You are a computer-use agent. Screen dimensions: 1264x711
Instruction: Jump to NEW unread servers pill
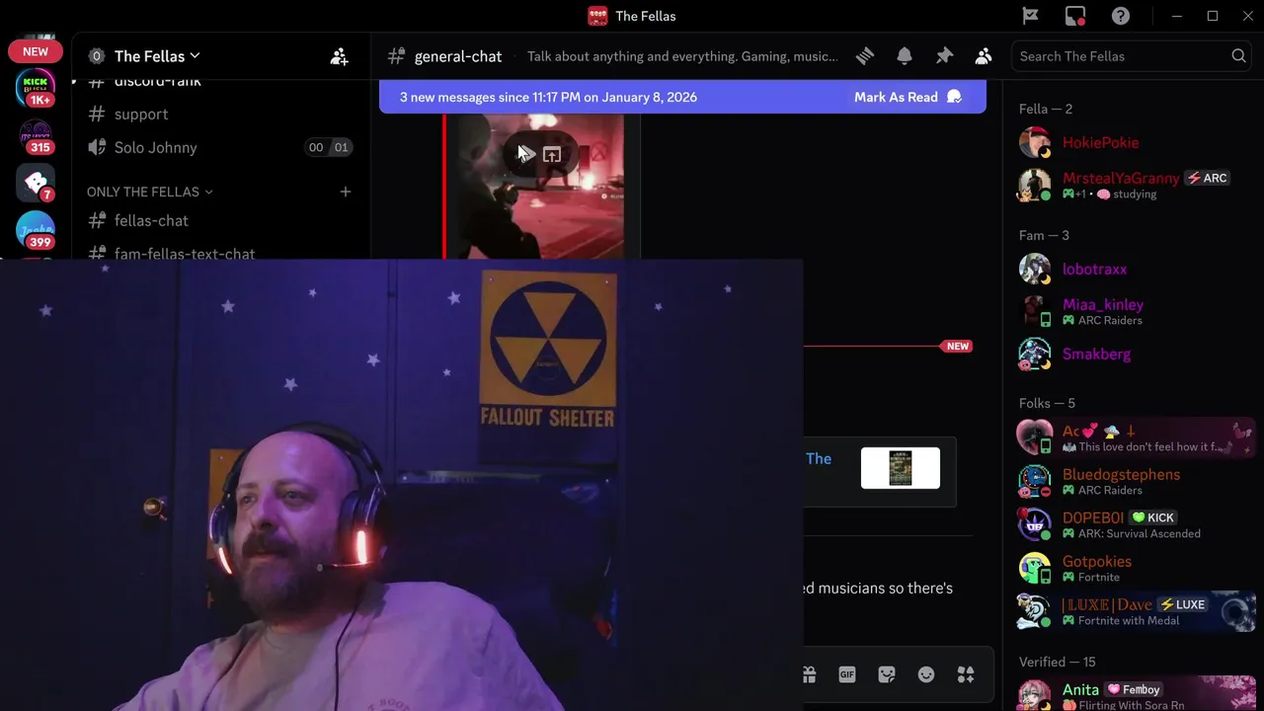tap(36, 51)
